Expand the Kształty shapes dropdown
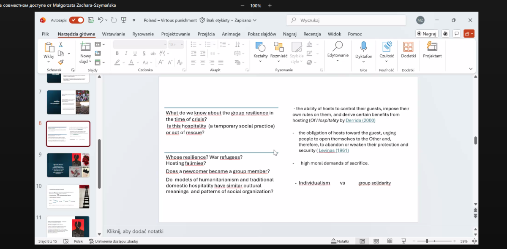 (260, 61)
